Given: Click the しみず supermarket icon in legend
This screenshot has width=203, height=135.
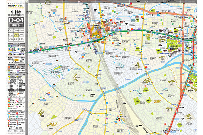Looking at the screenshot, I should (x=17, y=104).
